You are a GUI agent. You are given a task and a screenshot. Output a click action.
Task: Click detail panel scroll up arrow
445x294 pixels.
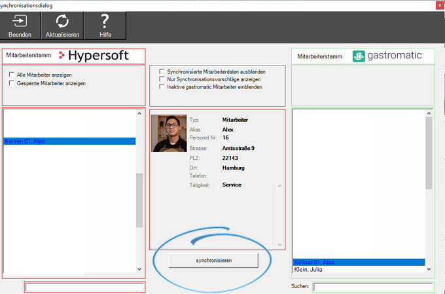click(280, 186)
